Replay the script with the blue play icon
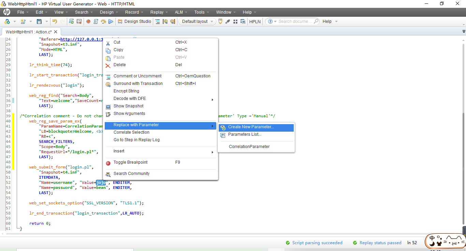This screenshot has width=466, height=251. pyautogui.click(x=111, y=21)
